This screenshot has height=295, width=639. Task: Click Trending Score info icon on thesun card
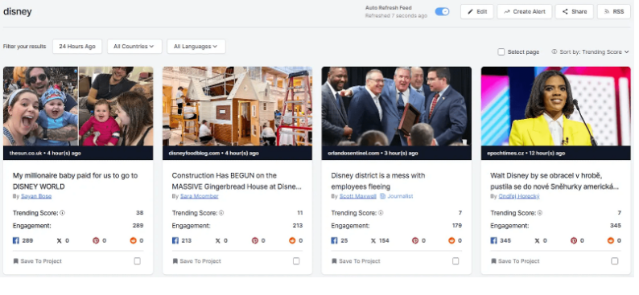[x=63, y=213]
